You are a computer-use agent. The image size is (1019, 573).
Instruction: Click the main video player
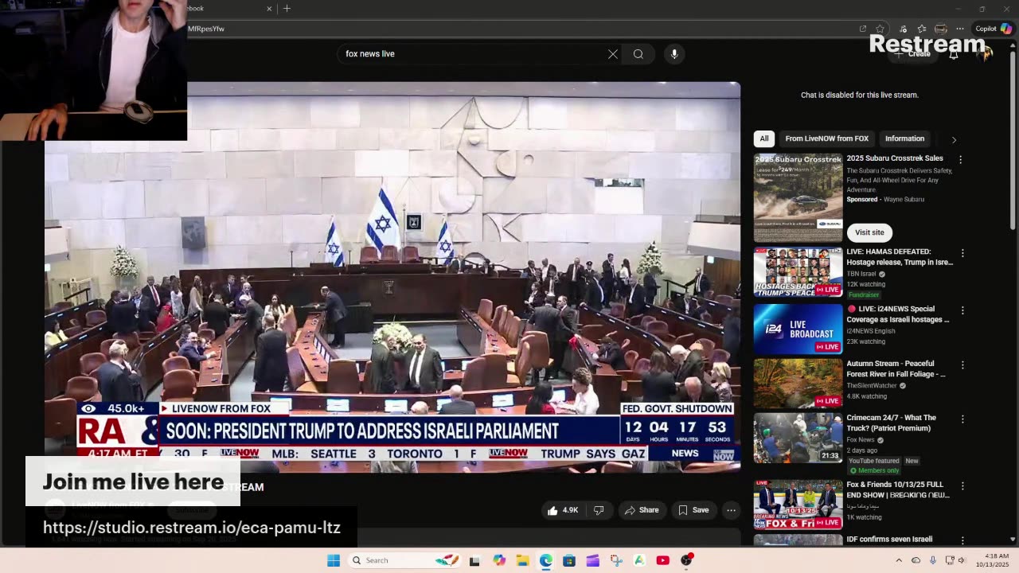[392, 277]
